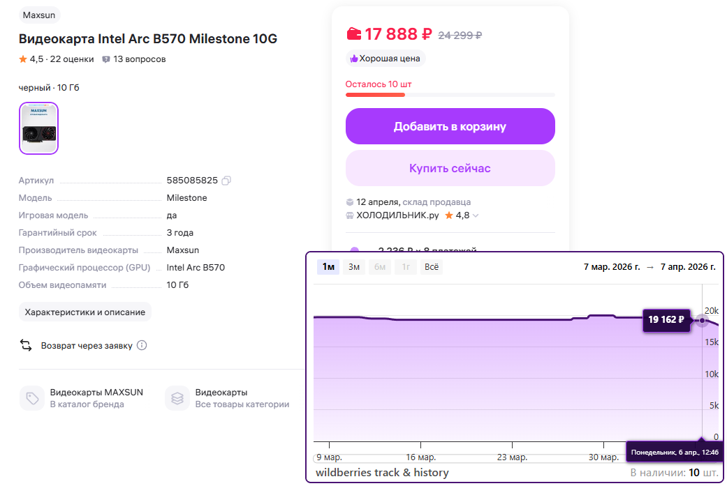Add the video card to cart
727x486 pixels.
(450, 126)
